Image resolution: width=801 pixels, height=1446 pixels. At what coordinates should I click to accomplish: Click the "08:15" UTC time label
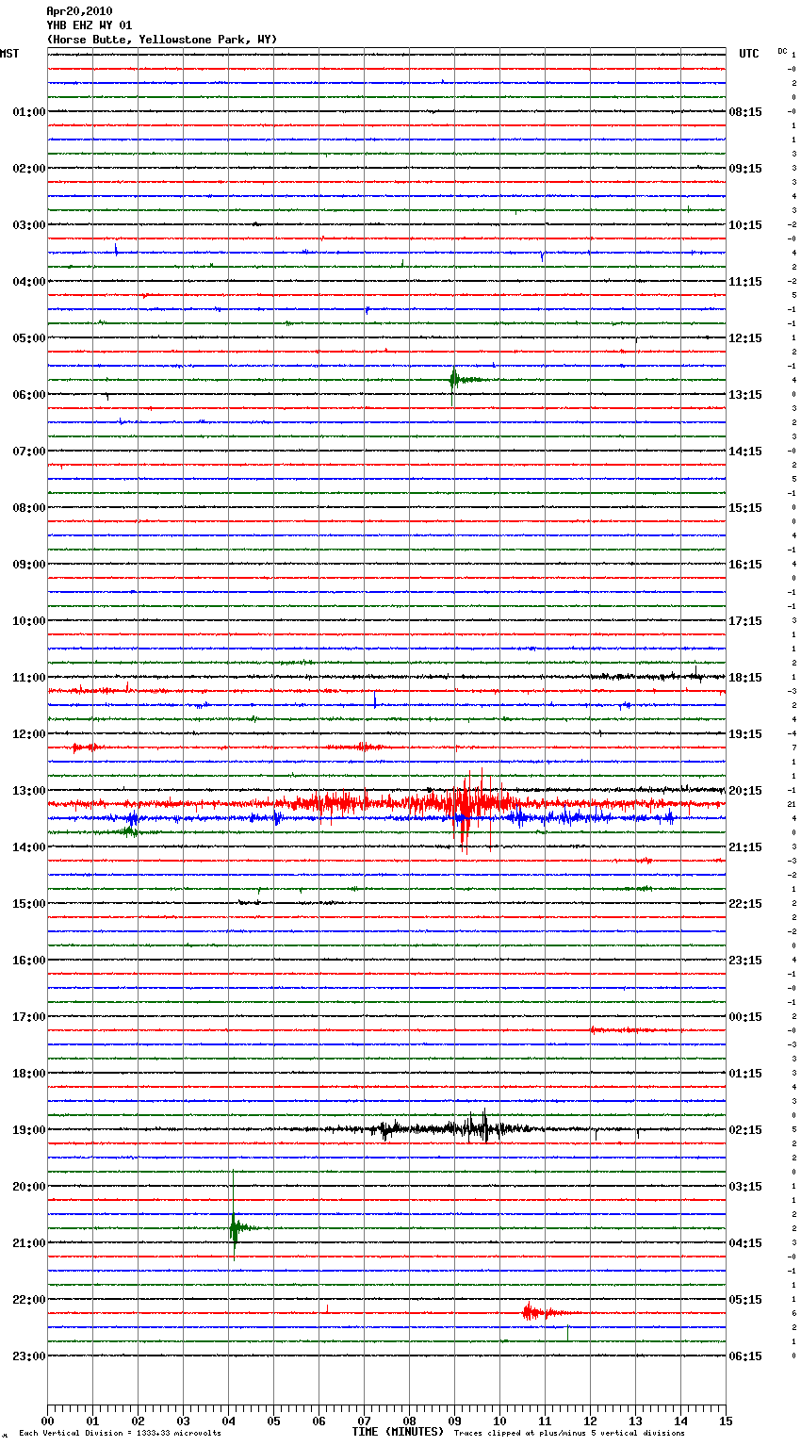tap(745, 112)
